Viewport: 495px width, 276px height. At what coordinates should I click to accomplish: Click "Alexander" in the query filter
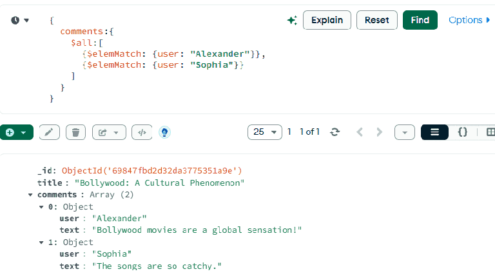point(220,54)
